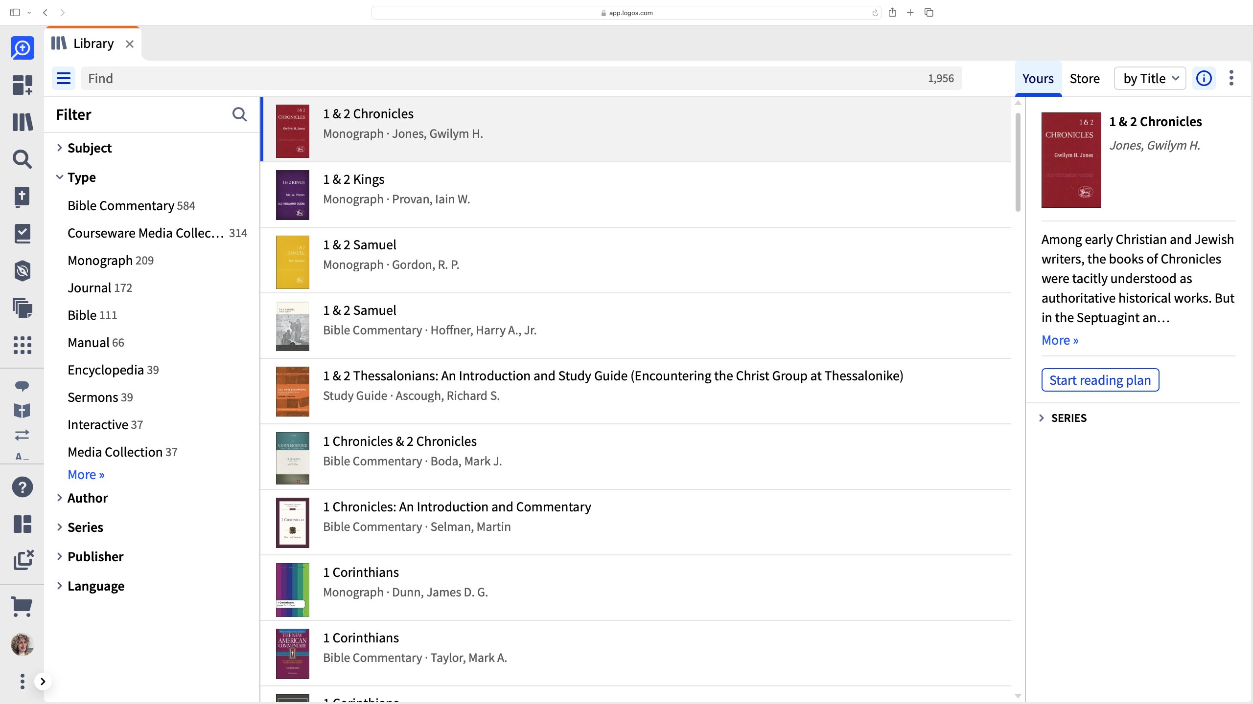Open the by Title sort dropdown
1253x704 pixels.
[x=1150, y=78]
